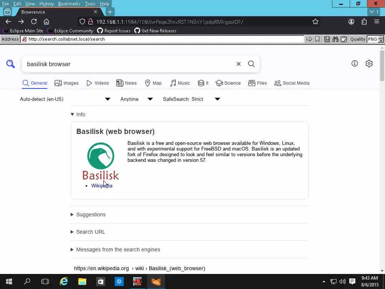Clear the search query with X

[x=238, y=64]
